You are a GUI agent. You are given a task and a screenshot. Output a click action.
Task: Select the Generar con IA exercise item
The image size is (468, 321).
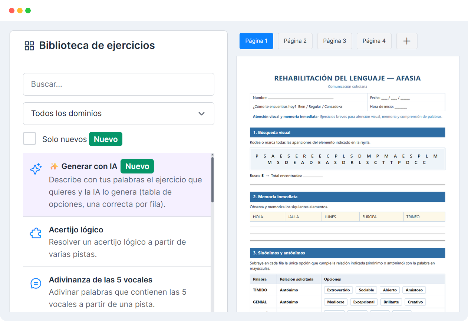pos(117,185)
